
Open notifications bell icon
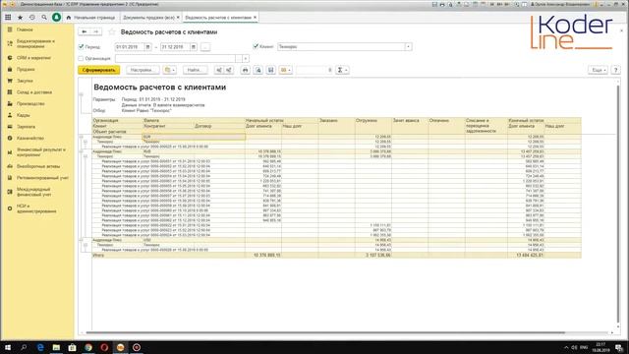point(57,18)
